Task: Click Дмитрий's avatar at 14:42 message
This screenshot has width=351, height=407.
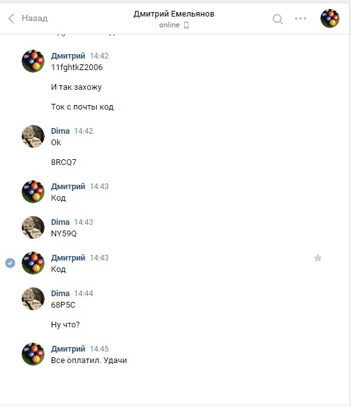Action: (33, 61)
